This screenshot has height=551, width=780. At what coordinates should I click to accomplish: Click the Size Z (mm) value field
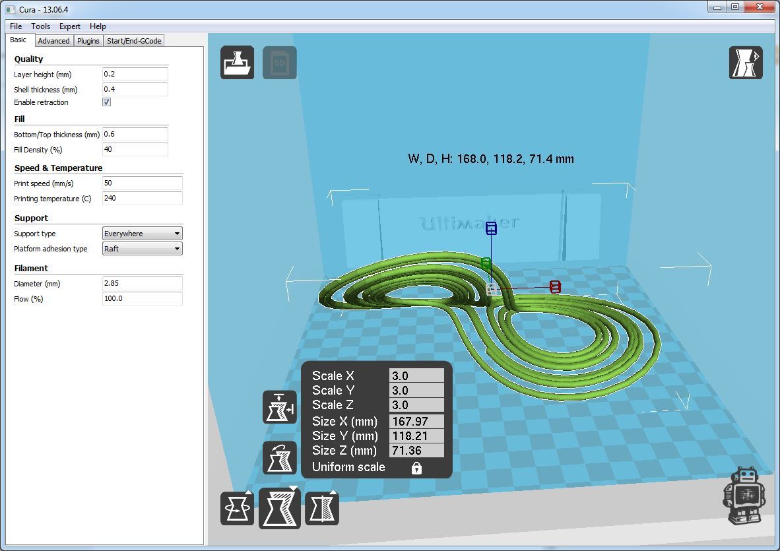[416, 450]
